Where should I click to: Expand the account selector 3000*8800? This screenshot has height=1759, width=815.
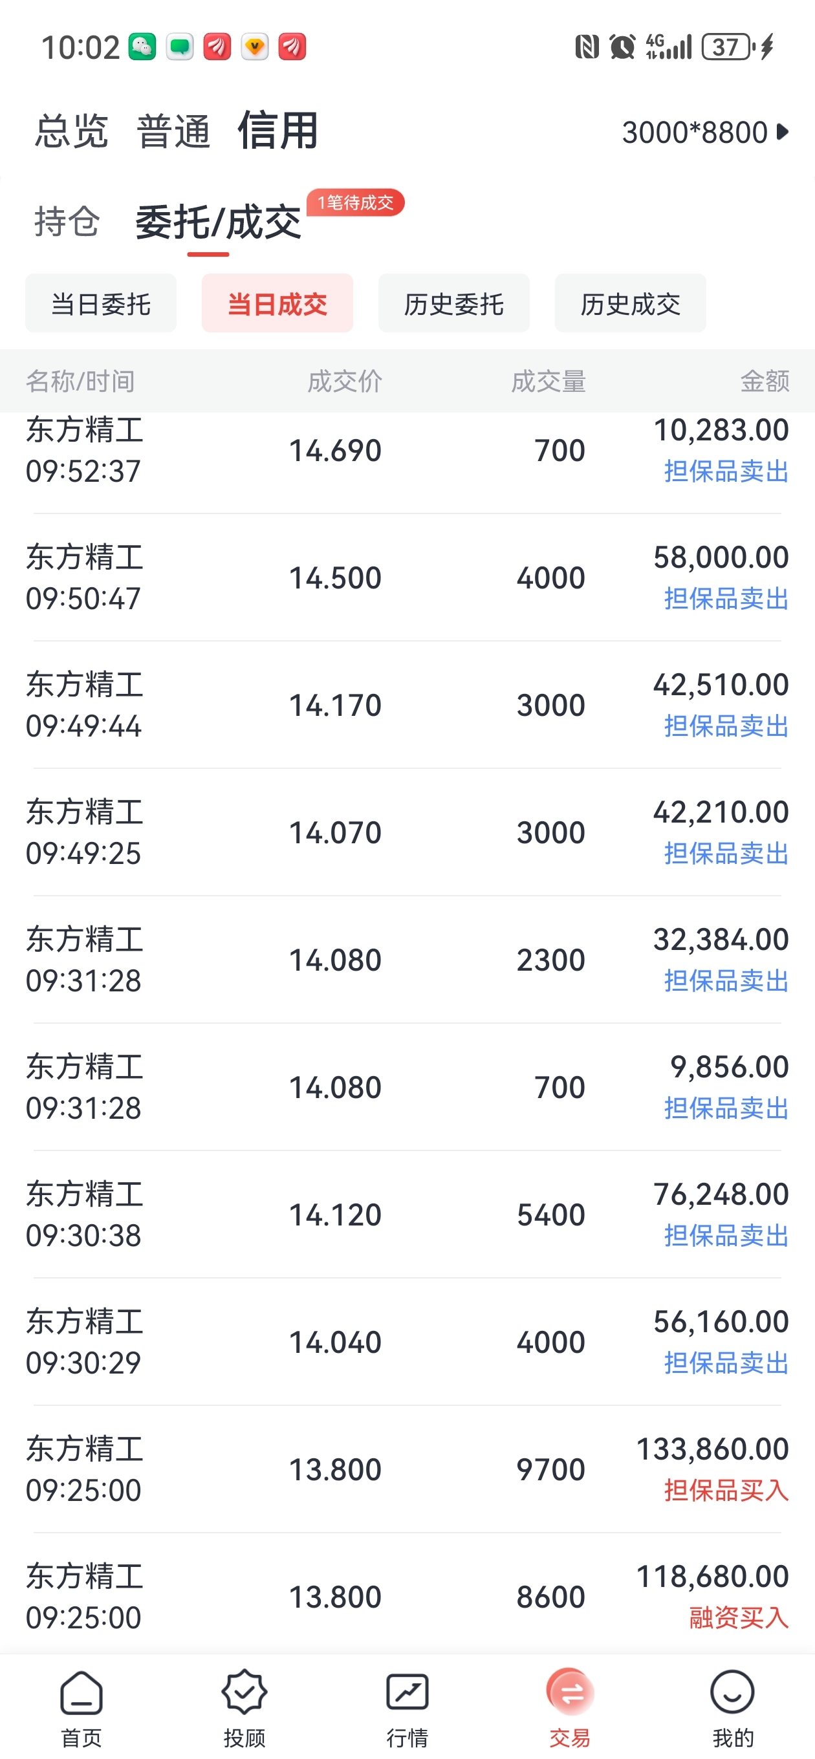pos(705,132)
